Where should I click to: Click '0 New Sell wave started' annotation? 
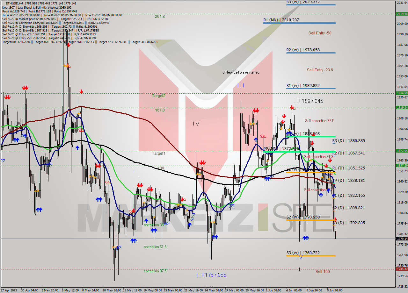point(241,72)
